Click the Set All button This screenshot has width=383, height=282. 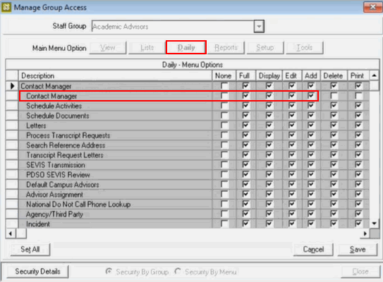30,250
